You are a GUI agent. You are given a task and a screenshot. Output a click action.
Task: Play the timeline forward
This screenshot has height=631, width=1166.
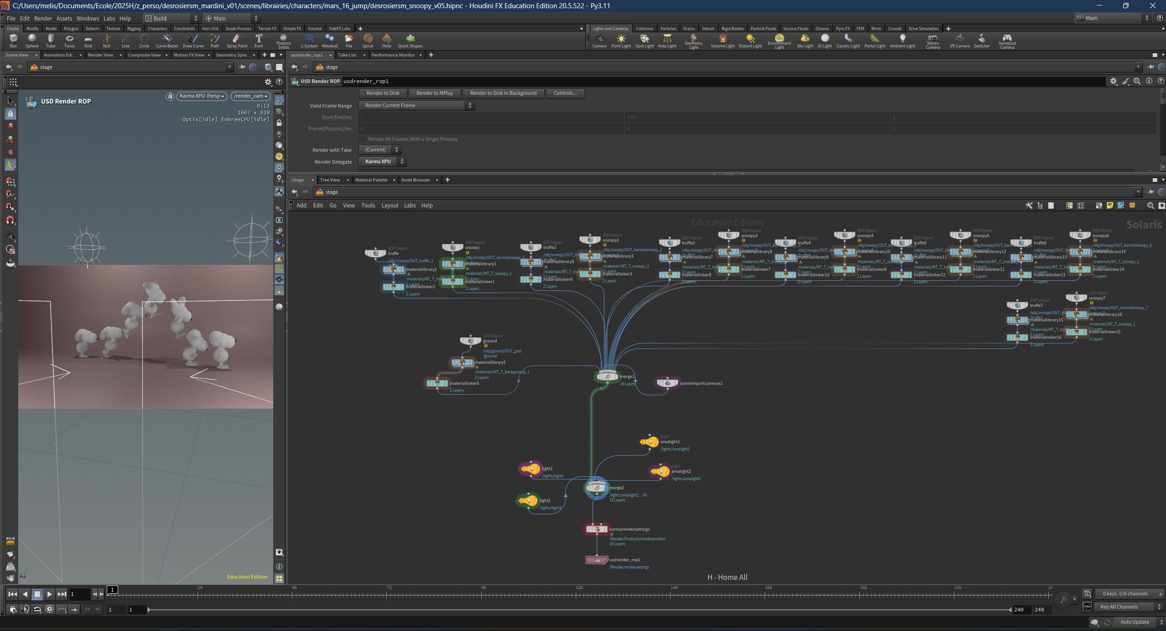(49, 594)
